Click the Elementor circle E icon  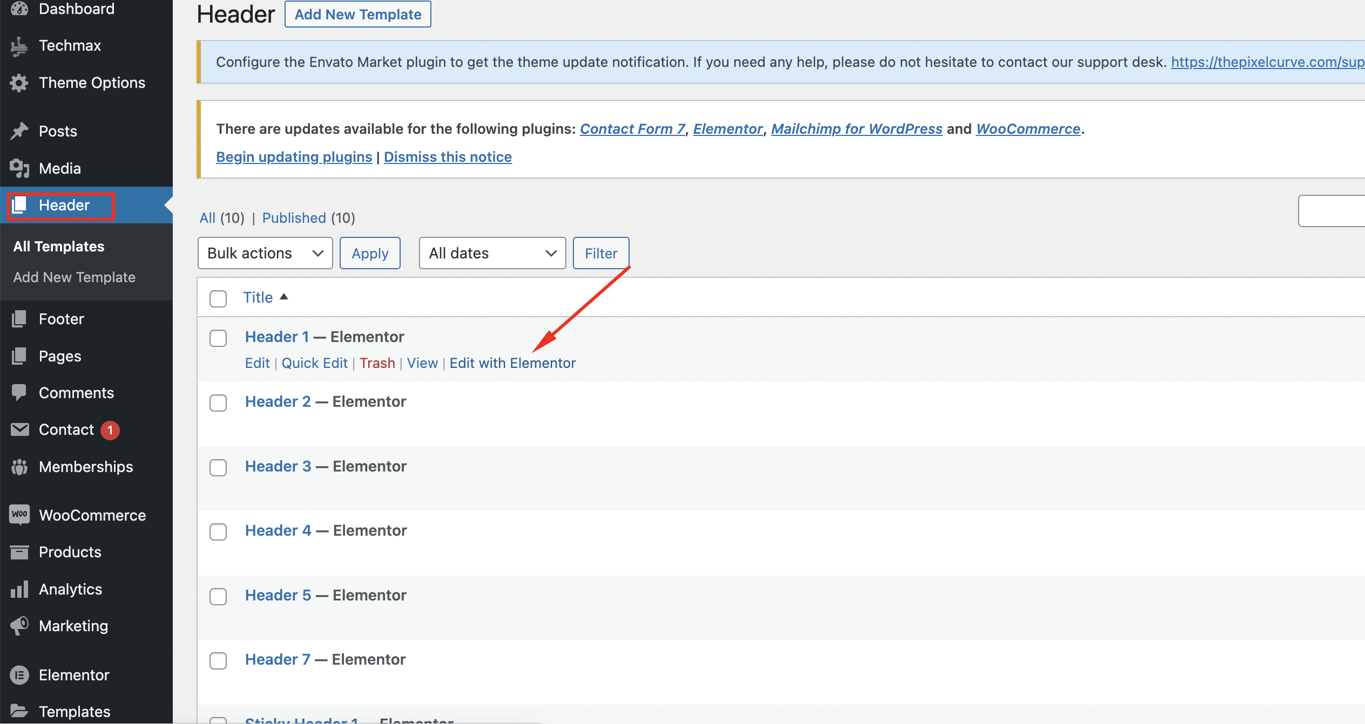click(x=19, y=675)
